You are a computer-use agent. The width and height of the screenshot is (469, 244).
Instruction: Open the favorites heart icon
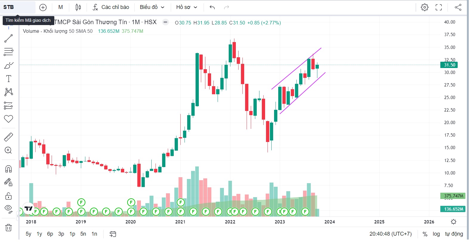click(8, 119)
